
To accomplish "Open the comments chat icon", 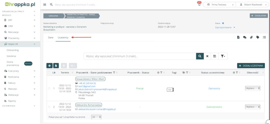I will coord(245,37).
